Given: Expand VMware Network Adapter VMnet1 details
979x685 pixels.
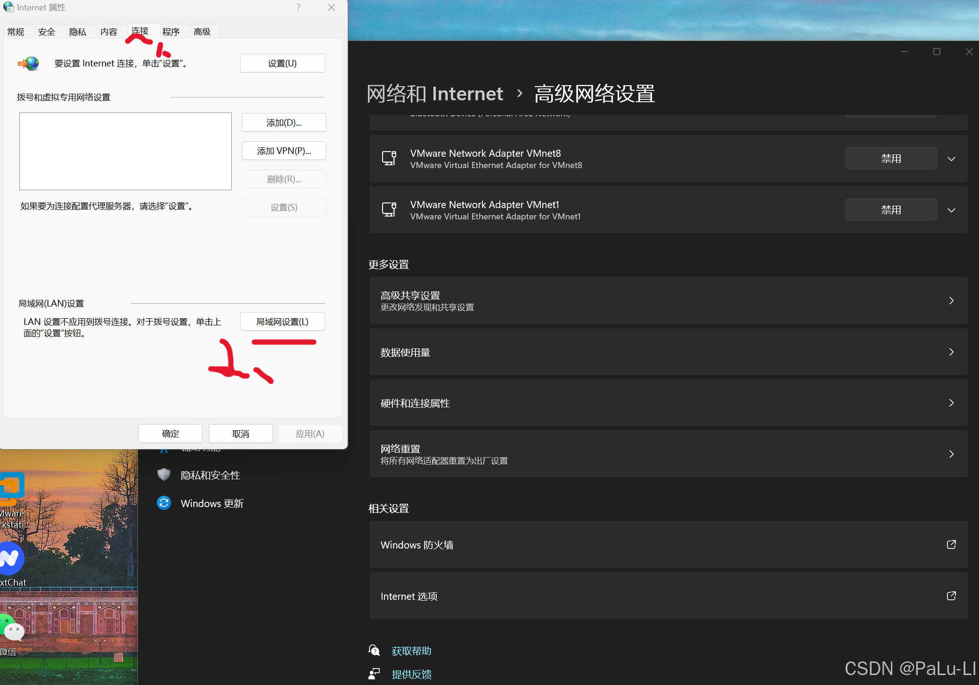Looking at the screenshot, I should 951,210.
